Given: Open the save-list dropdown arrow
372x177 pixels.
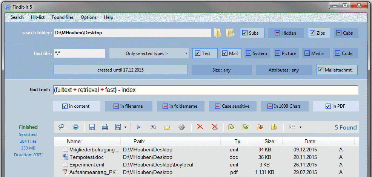Looking at the screenshot, I should click(125, 127).
